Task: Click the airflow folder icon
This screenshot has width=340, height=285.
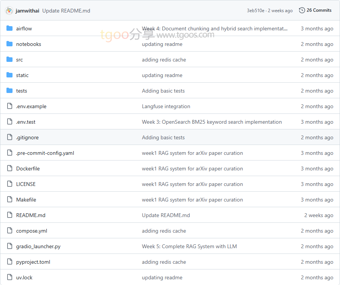Action: click(9, 28)
